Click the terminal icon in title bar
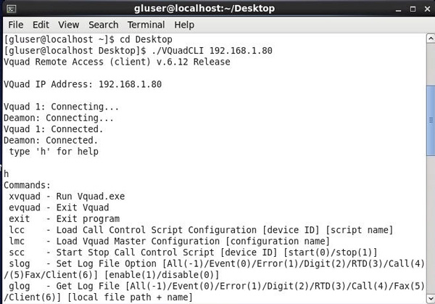Viewport: 435px width, 304px height. point(12,9)
